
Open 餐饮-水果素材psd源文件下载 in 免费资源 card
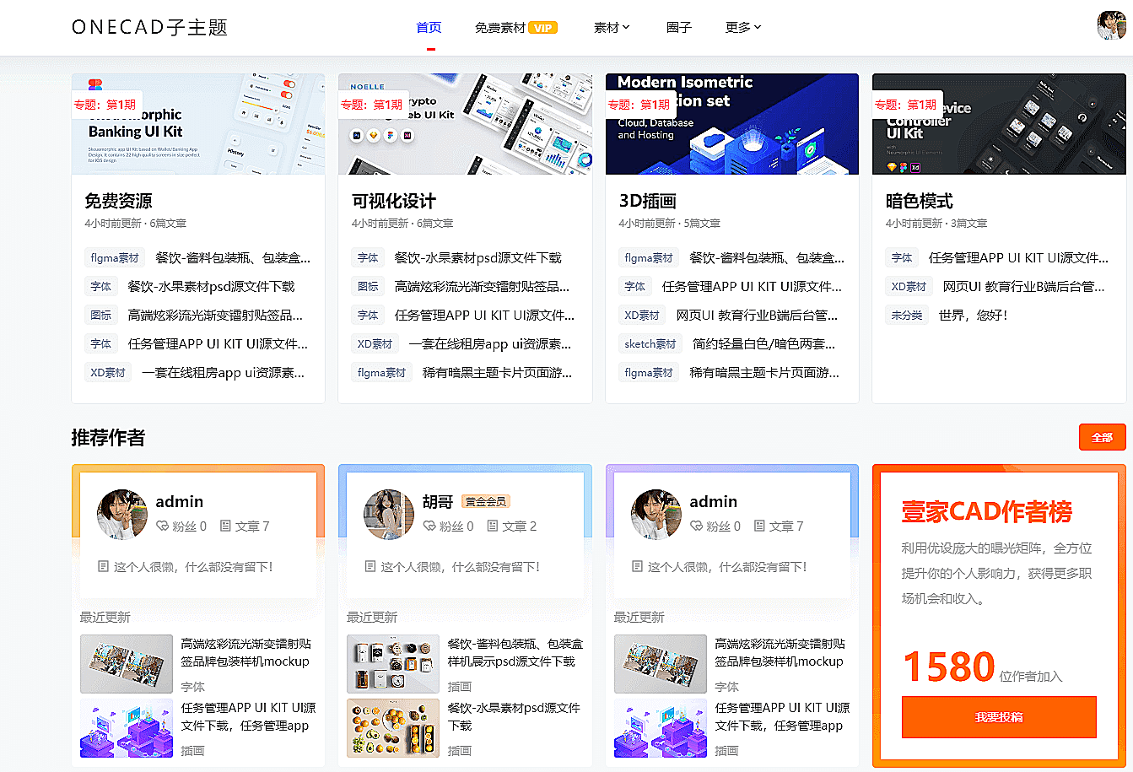[211, 287]
